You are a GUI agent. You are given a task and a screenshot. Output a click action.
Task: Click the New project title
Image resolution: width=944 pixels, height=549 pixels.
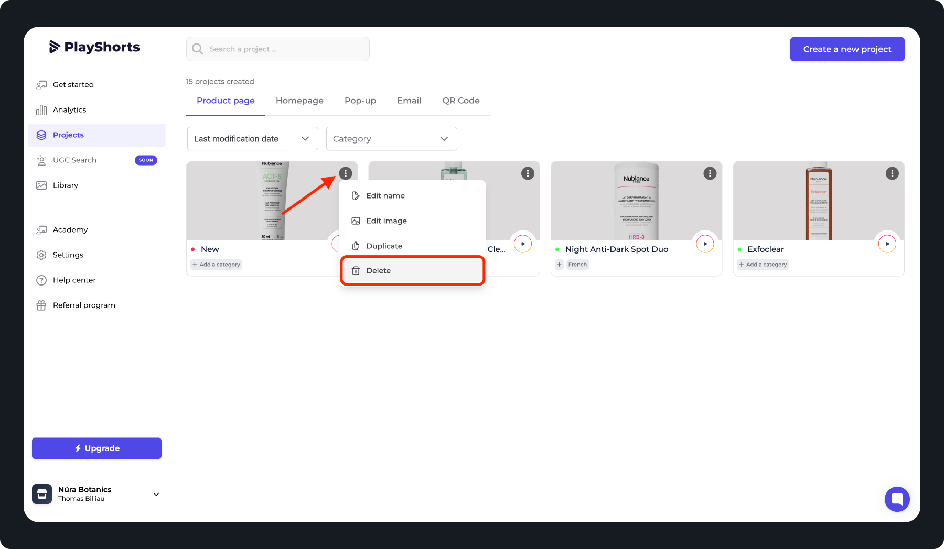pos(210,249)
